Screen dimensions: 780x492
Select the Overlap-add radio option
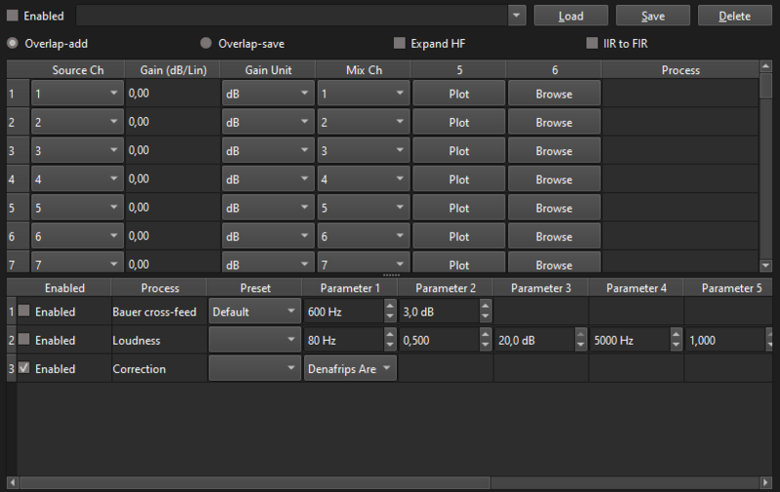tap(13, 44)
